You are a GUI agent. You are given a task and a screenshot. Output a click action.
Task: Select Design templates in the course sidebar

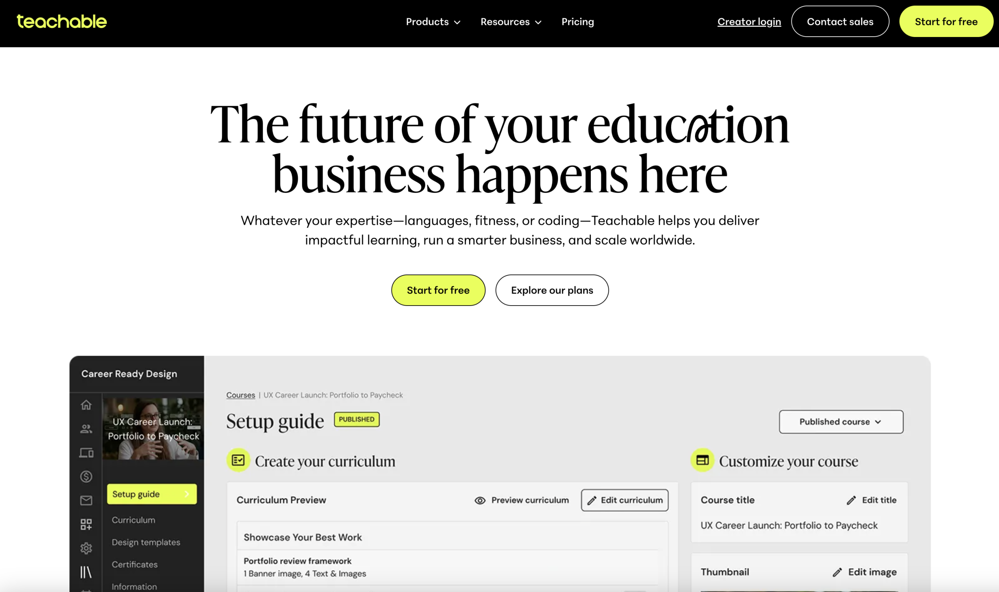point(146,542)
